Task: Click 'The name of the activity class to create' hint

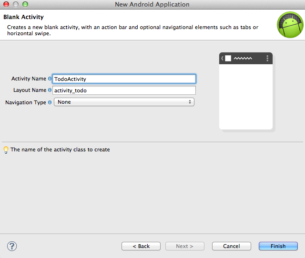Action: point(60,149)
